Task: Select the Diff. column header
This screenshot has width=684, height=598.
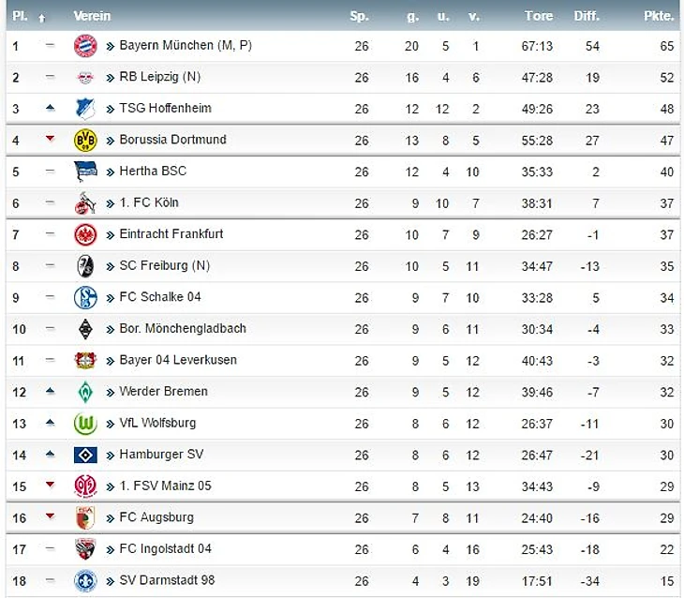Action: click(x=587, y=16)
